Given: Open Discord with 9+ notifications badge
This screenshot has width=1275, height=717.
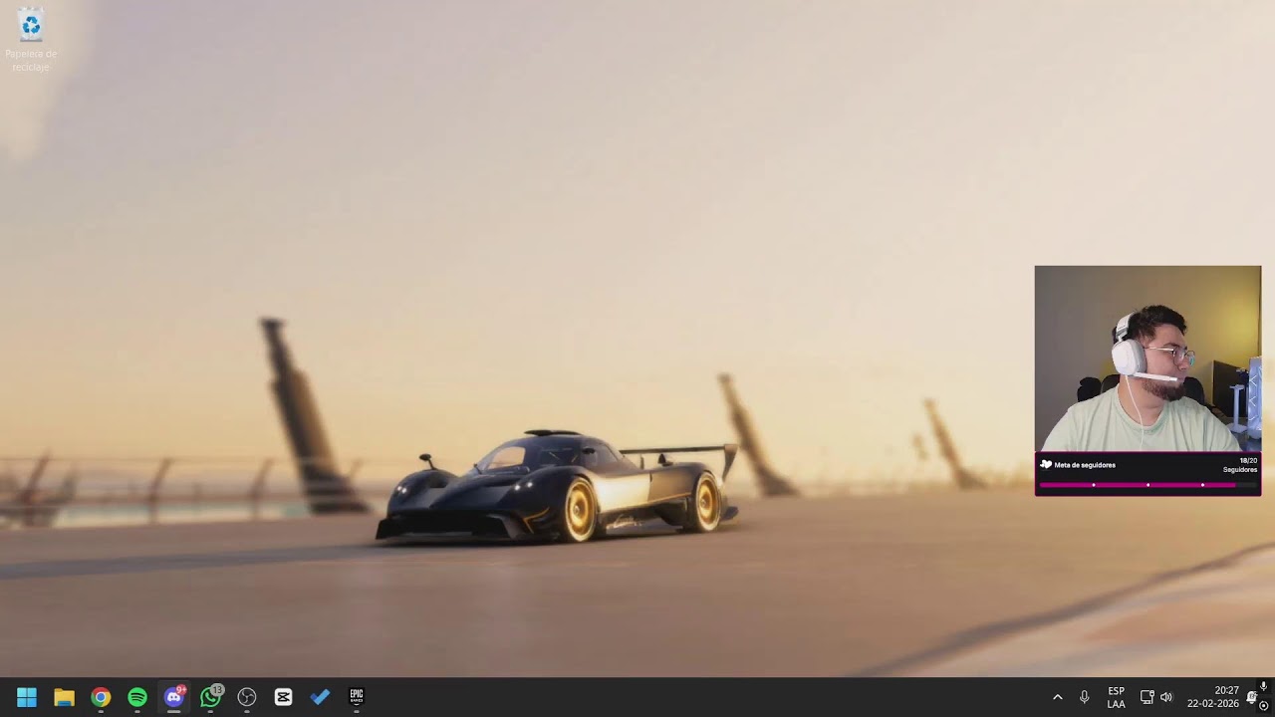Looking at the screenshot, I should coord(174,697).
